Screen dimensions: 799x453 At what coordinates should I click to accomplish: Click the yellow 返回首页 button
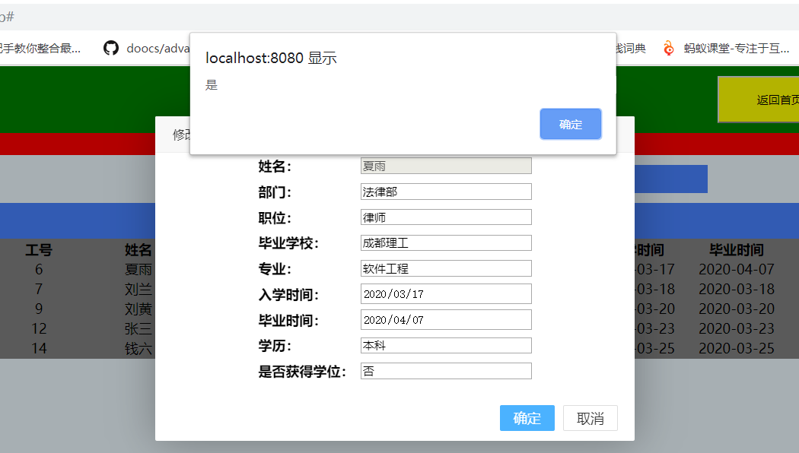pos(759,100)
